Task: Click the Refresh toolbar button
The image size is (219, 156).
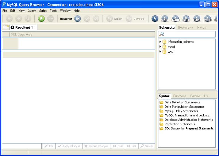Action: coord(28,19)
